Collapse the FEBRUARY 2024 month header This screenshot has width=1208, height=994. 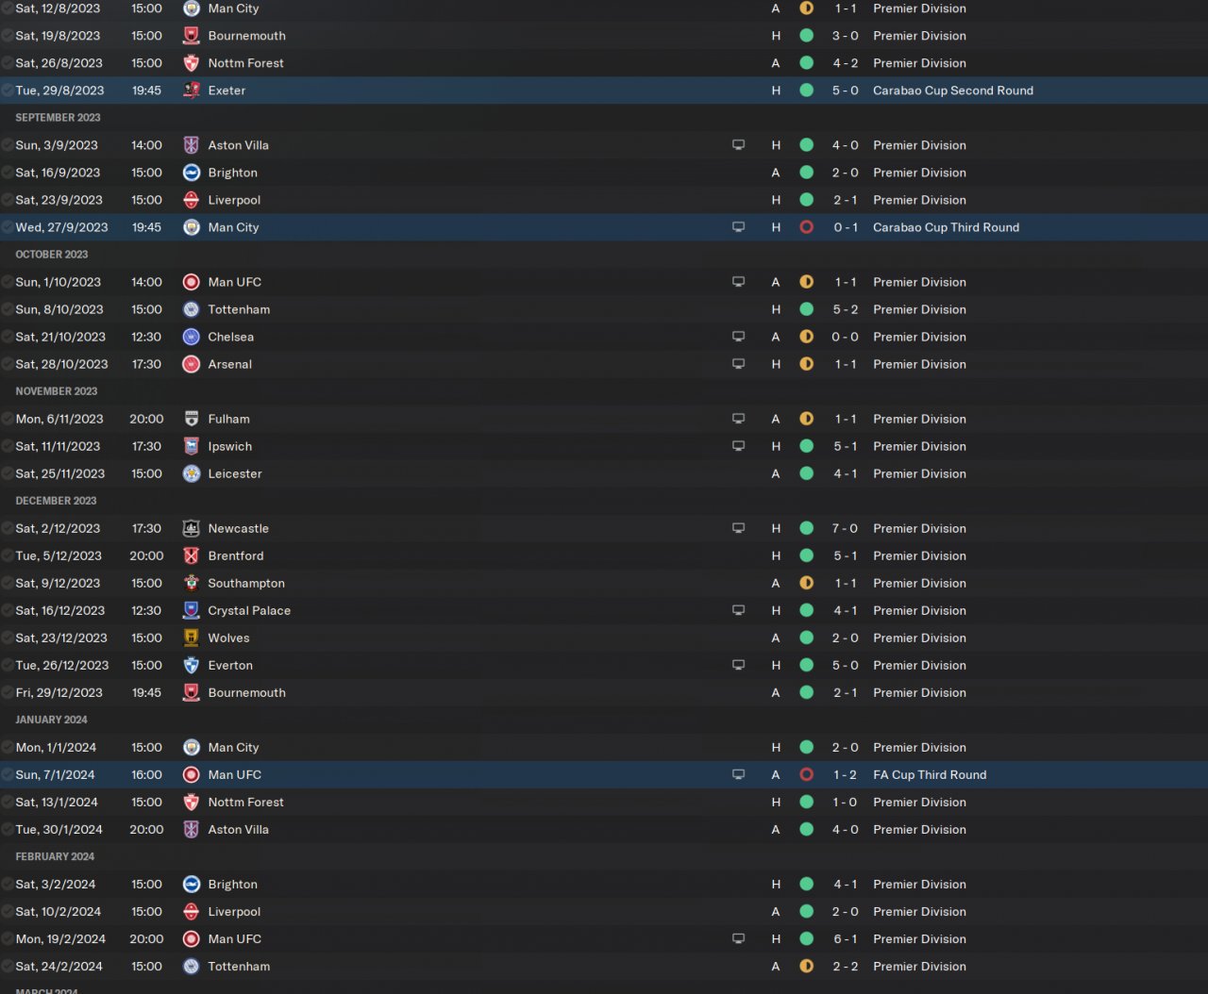[x=55, y=856]
